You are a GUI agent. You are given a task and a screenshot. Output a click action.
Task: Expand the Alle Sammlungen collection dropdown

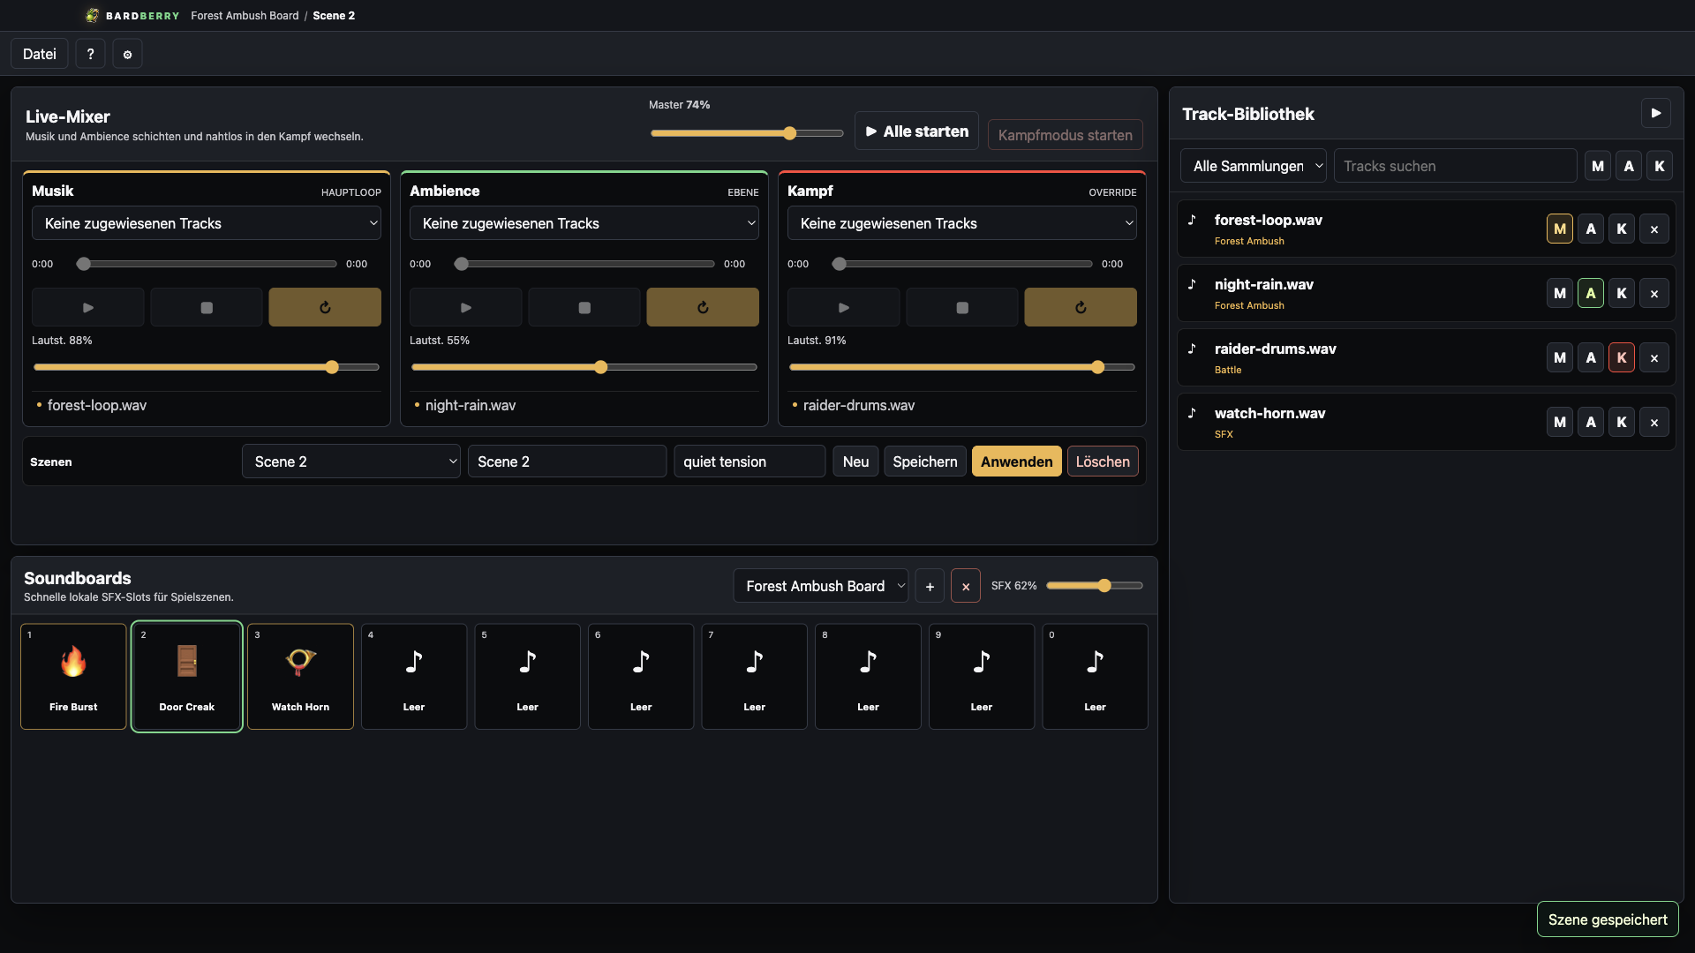coord(1254,166)
